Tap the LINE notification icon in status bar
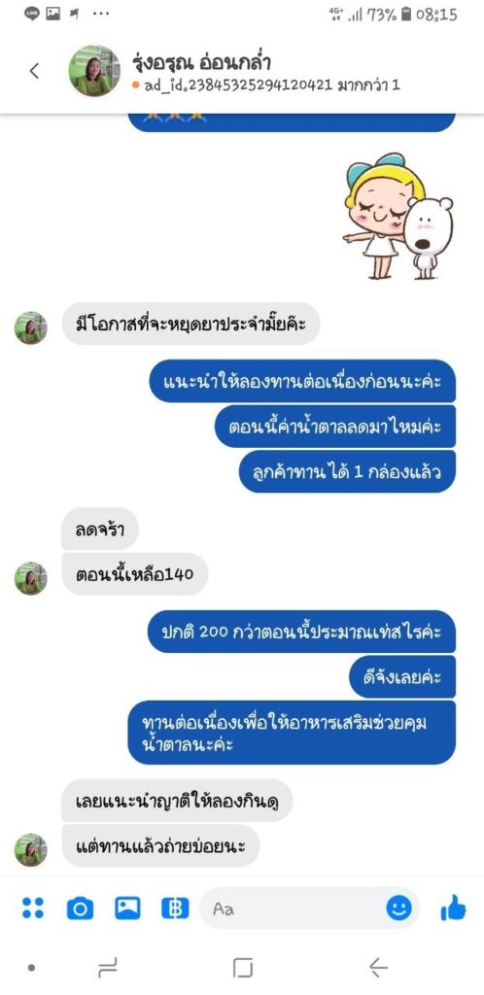Screen dimensions: 484x995 pyautogui.click(x=32, y=14)
